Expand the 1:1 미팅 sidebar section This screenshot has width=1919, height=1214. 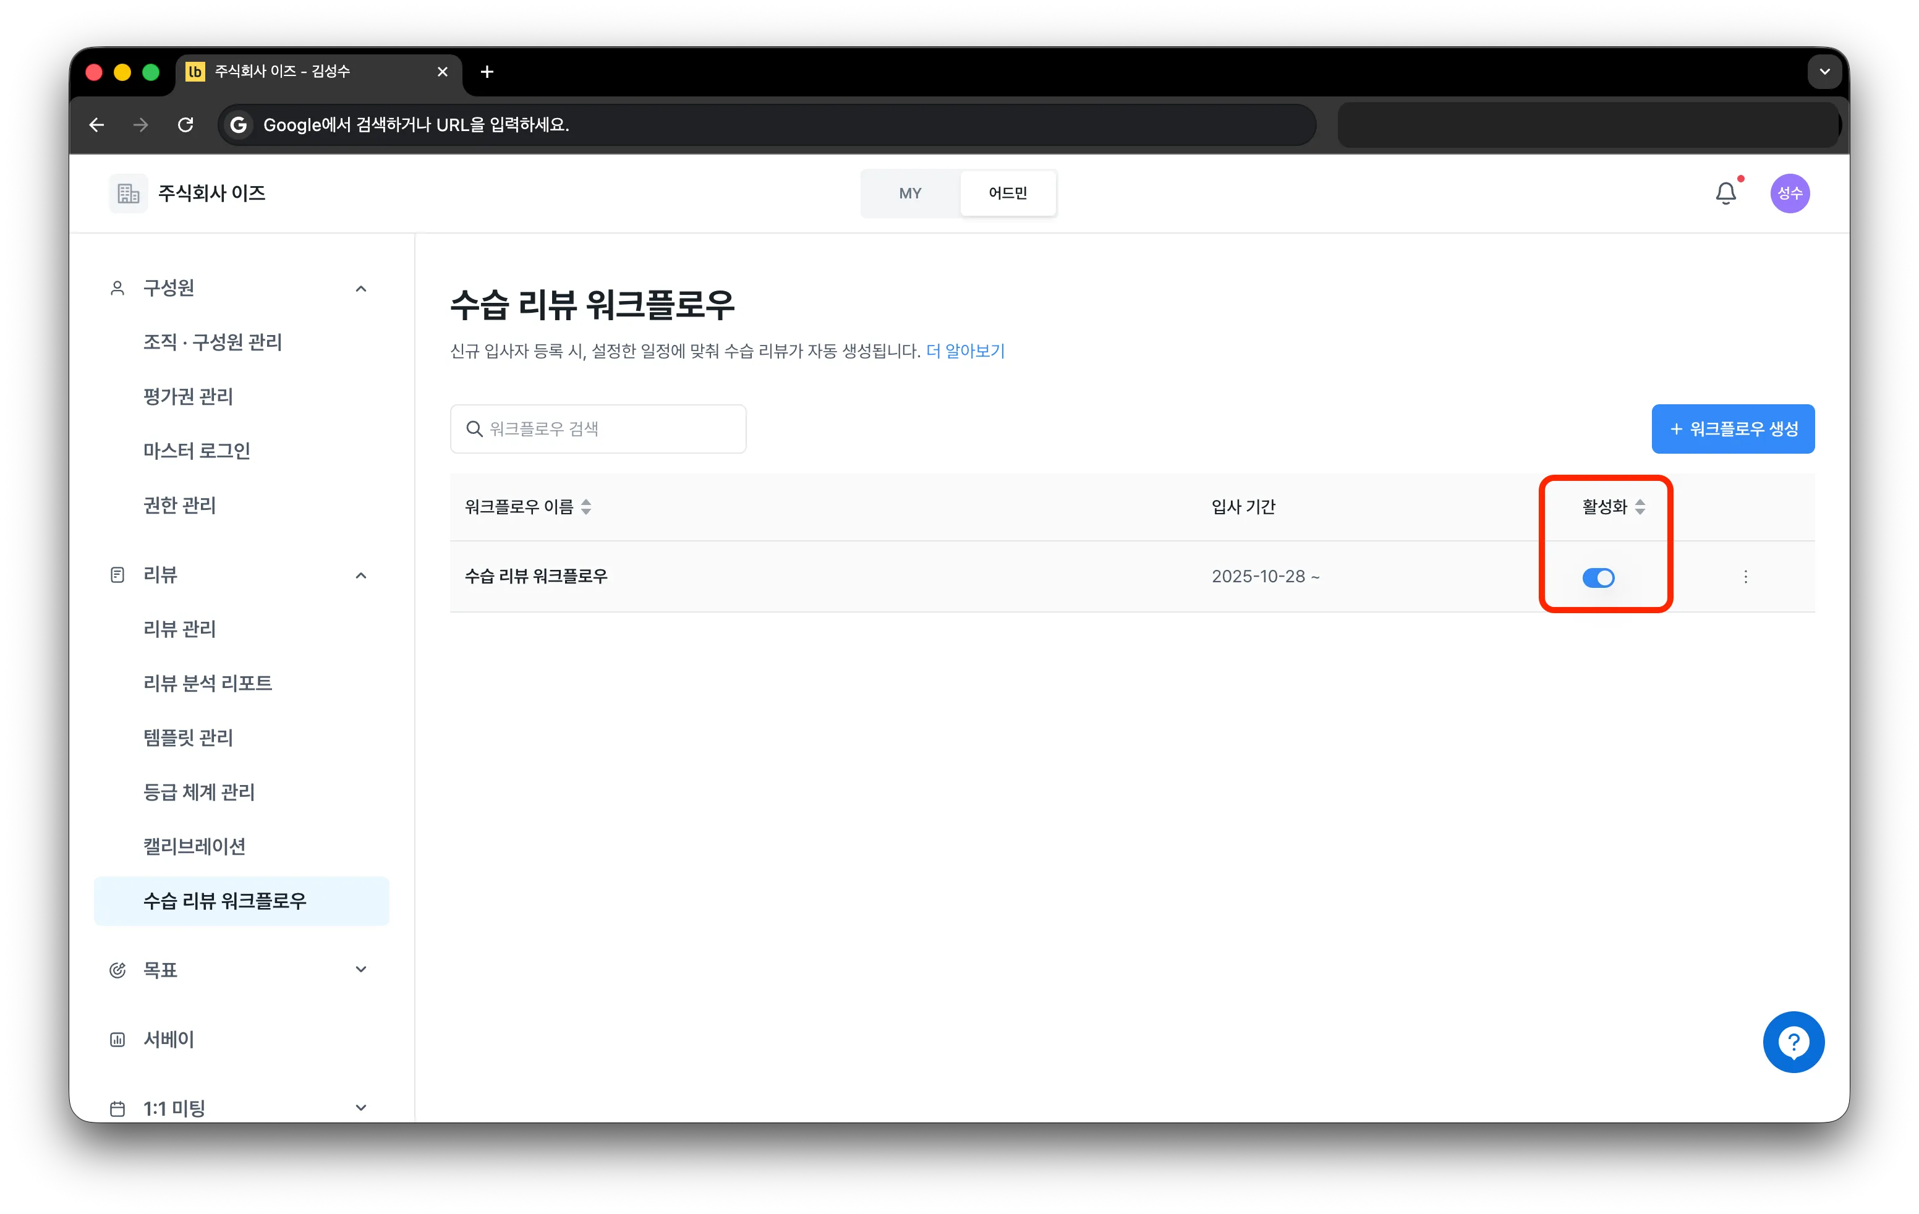361,1108
